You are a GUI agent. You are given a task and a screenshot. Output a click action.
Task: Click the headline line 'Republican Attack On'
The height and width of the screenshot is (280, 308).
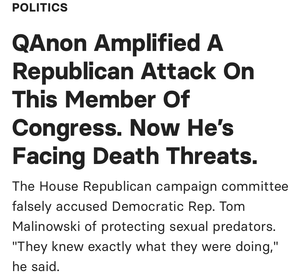133,72
